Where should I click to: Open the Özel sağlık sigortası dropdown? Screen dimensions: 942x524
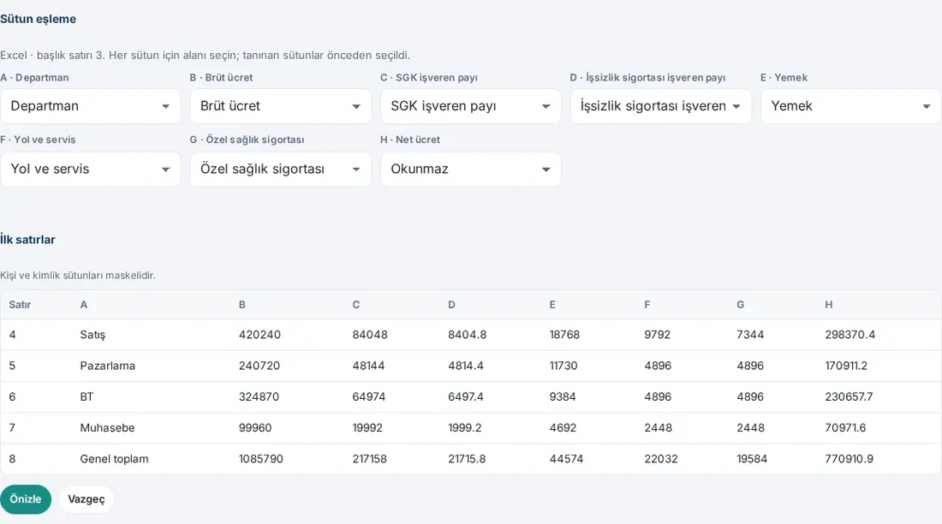[281, 169]
